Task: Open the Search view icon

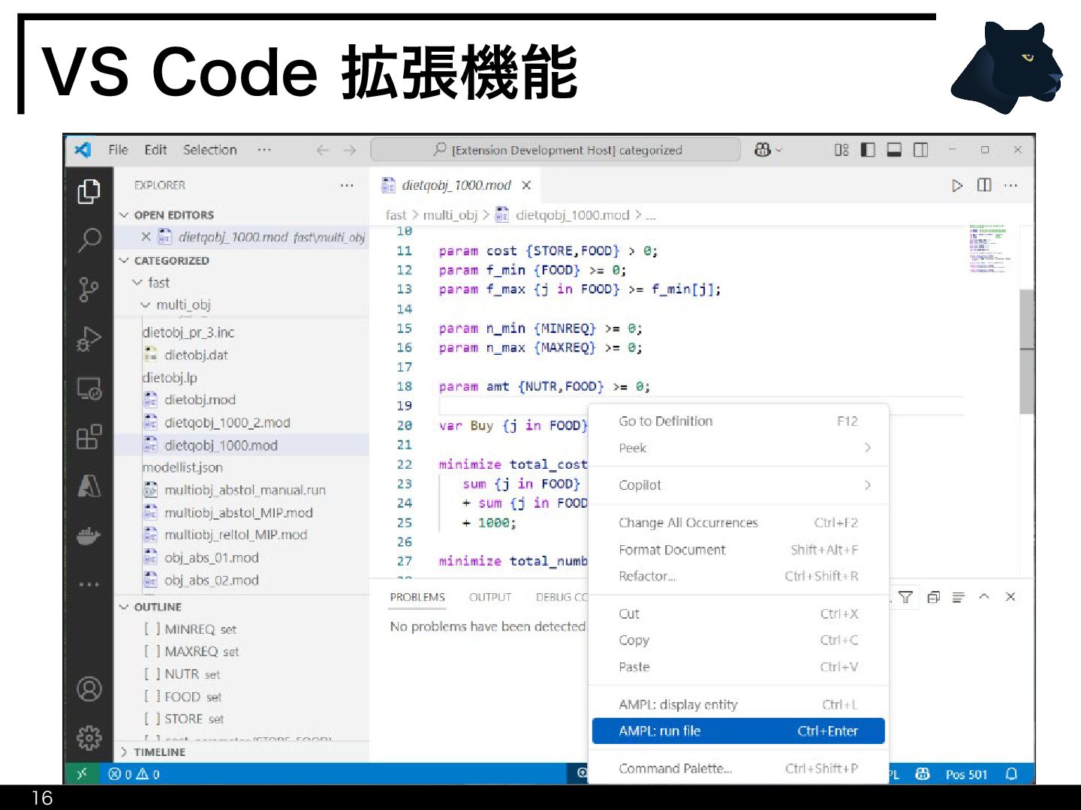Action: [x=89, y=240]
